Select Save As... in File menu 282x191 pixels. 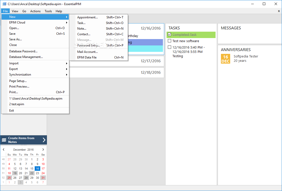coord(35,39)
